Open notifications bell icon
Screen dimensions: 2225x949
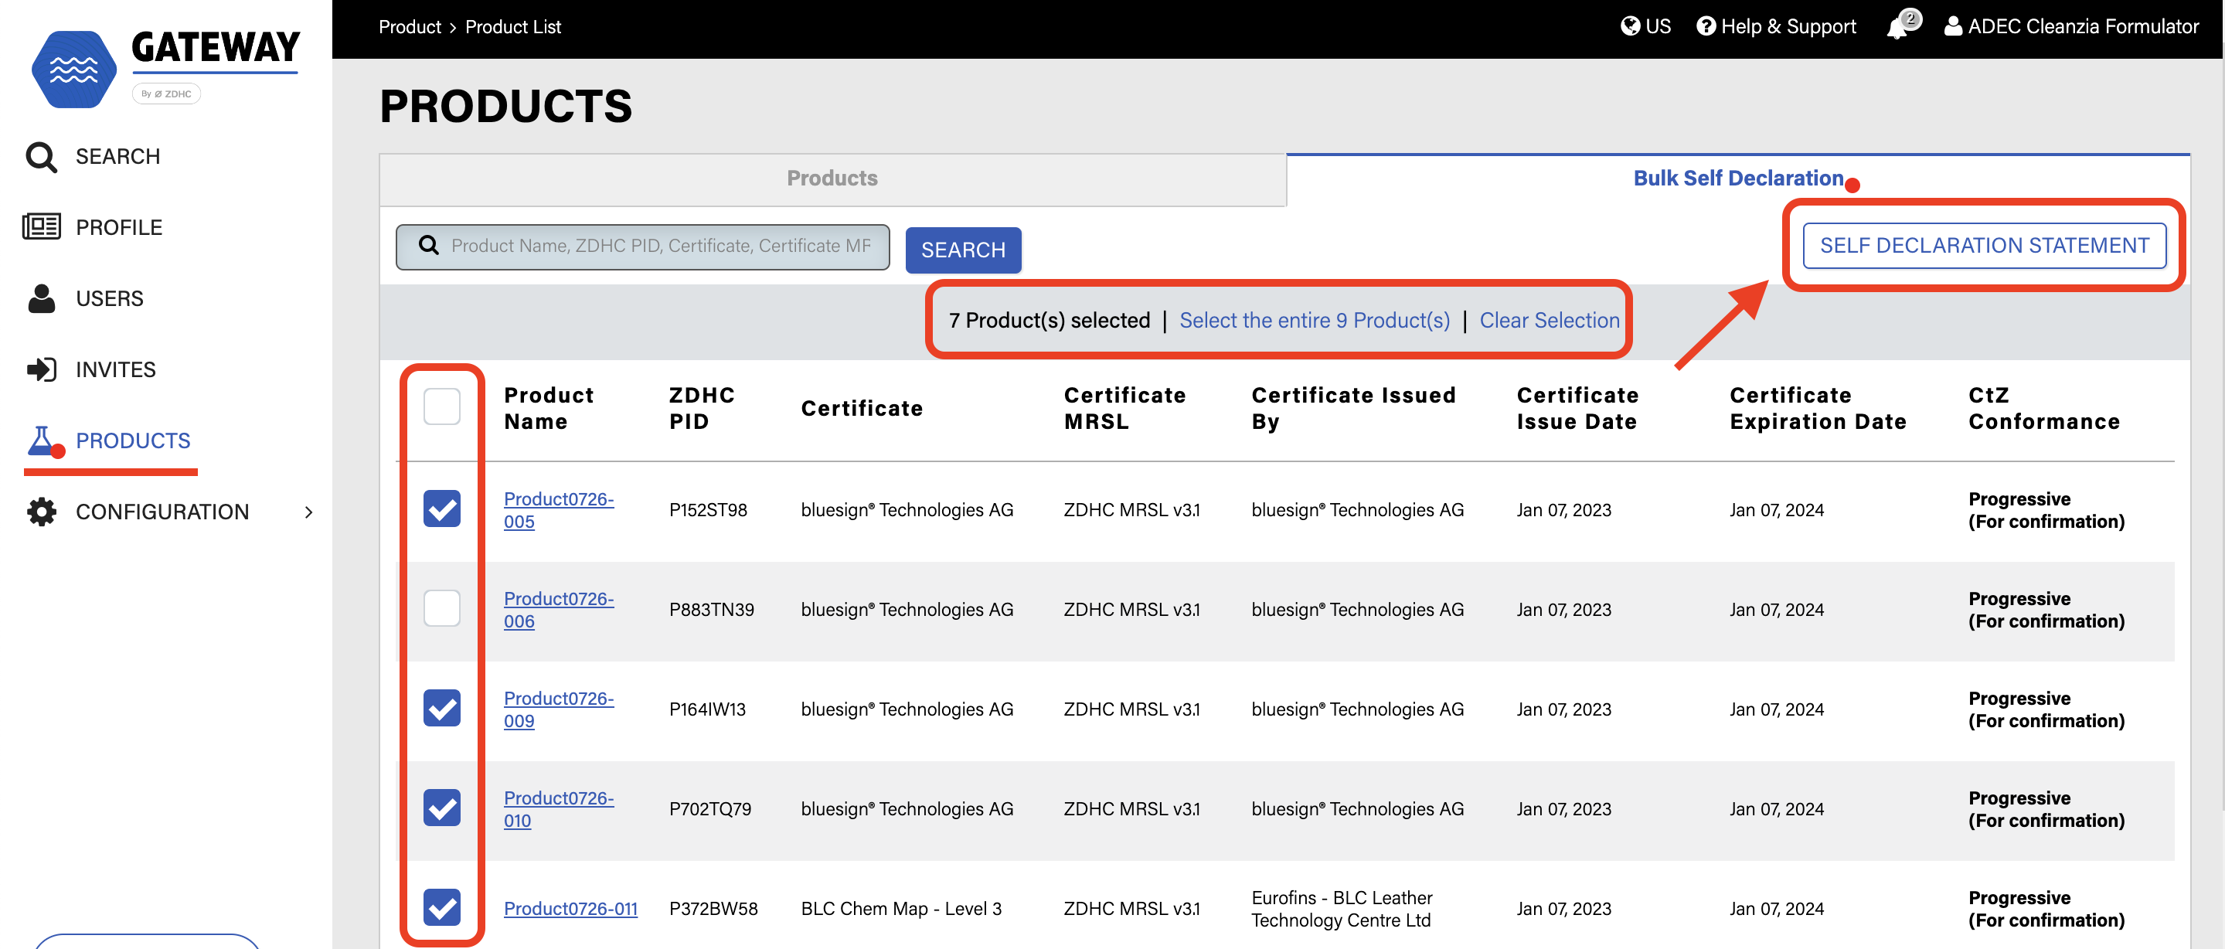pos(1897,29)
